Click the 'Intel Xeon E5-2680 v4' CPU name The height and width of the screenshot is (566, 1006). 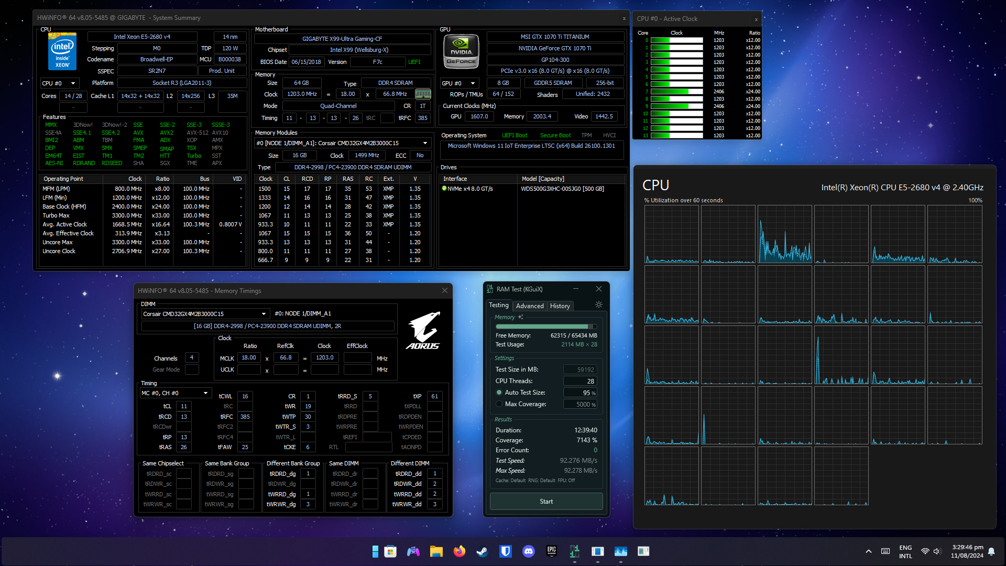click(x=142, y=37)
